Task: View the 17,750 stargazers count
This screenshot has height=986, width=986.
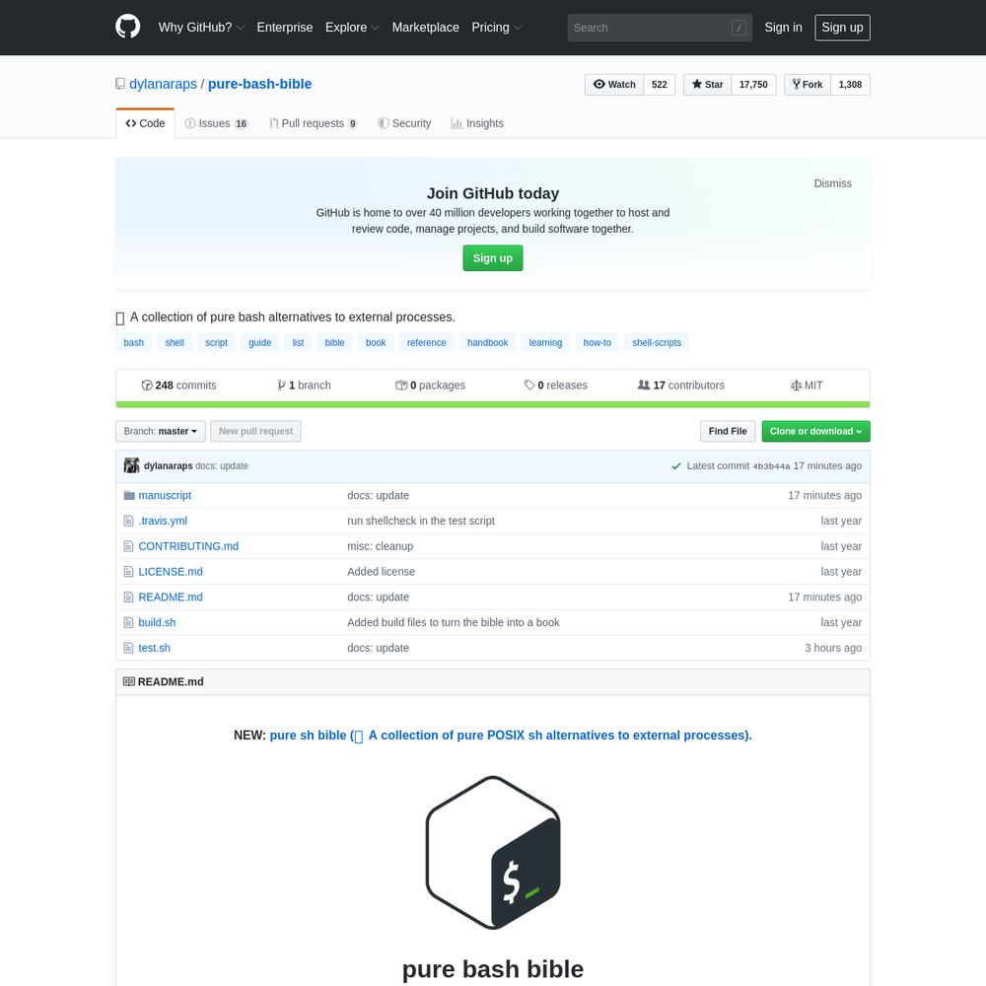Action: pyautogui.click(x=753, y=84)
